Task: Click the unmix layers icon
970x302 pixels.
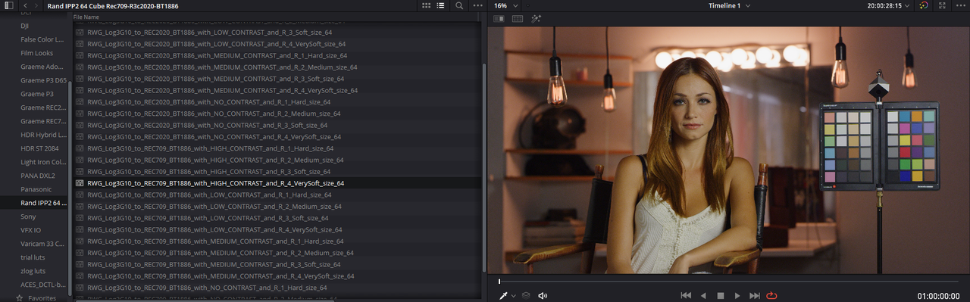Action: coord(526,295)
